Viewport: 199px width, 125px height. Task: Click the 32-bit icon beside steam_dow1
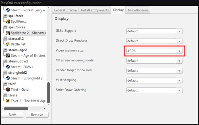pyautogui.click(x=5, y=61)
